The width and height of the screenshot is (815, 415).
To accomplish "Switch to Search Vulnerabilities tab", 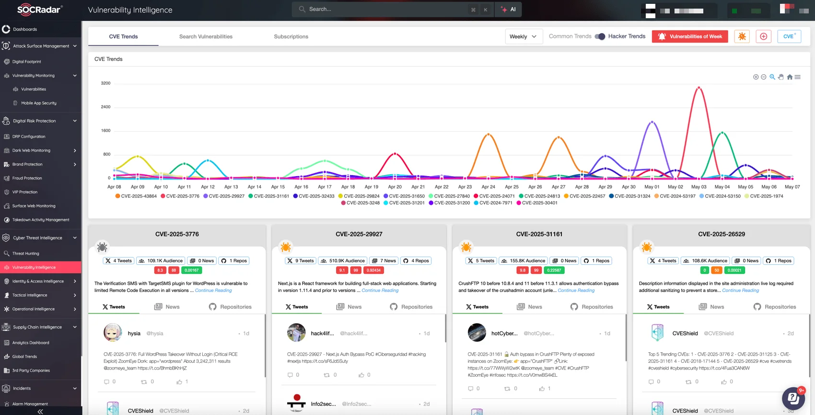I will pyautogui.click(x=206, y=37).
